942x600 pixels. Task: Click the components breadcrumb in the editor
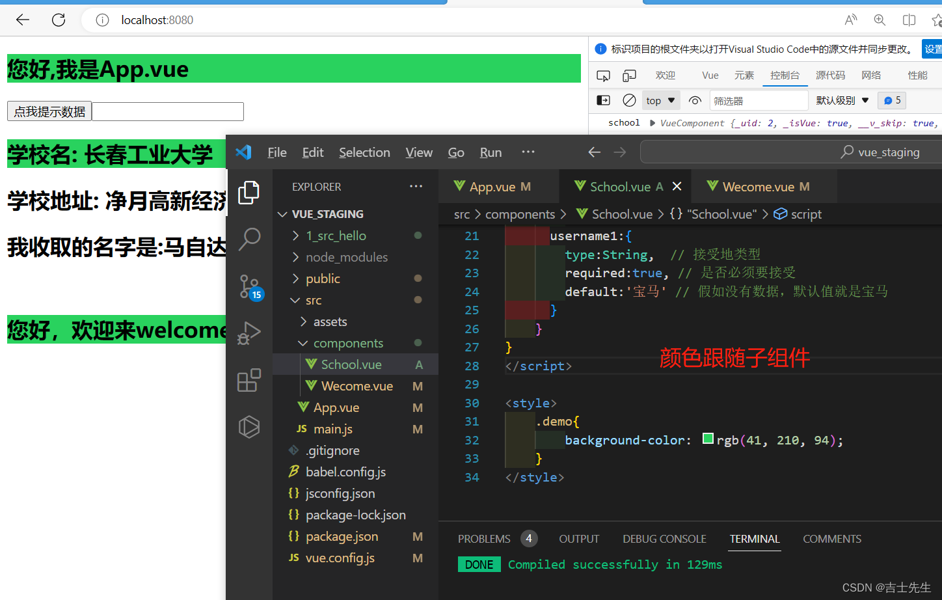pyautogui.click(x=520, y=214)
